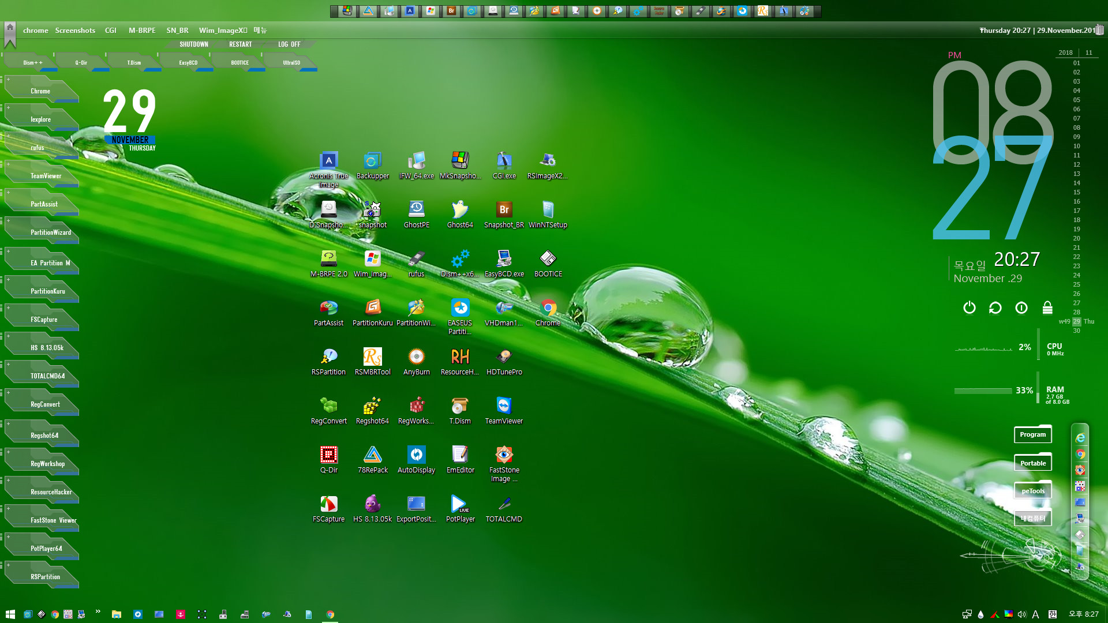The height and width of the screenshot is (623, 1108).
Task: Open M-BRPE menu in top bar
Action: click(142, 30)
